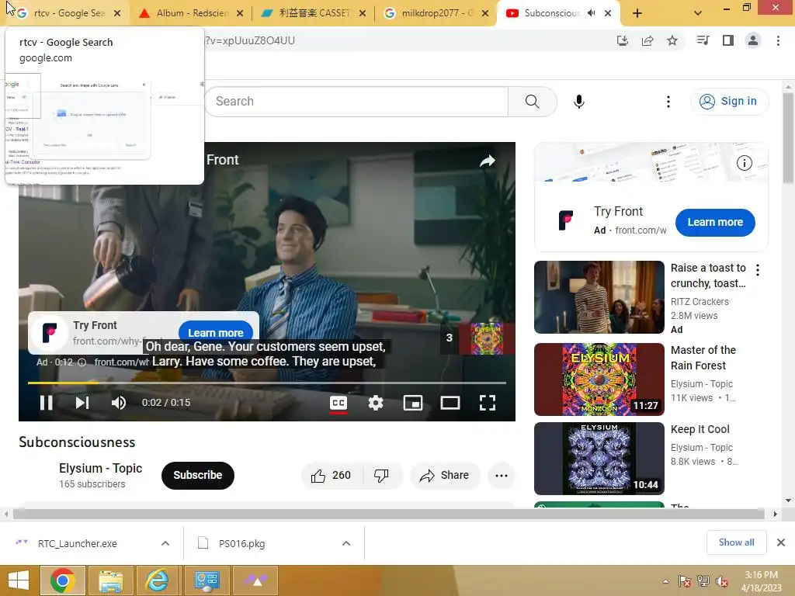795x596 pixels.
Task: Click the vertical page scrollbar
Action: click(x=789, y=137)
